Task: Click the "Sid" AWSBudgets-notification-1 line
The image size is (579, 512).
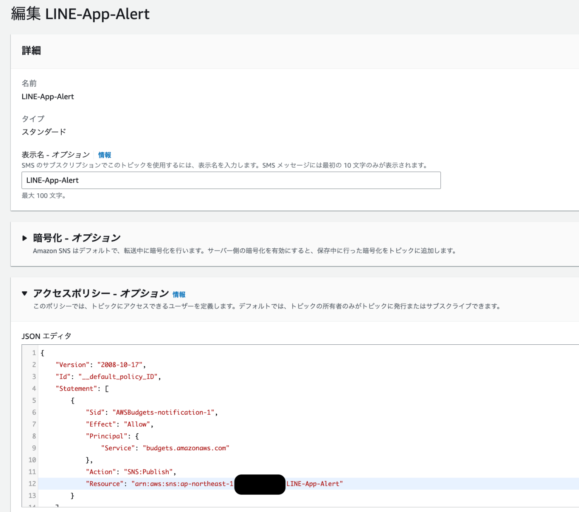Action: click(151, 412)
